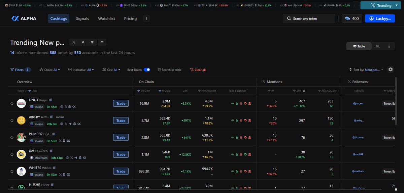The width and height of the screenshot is (404, 193).
Task: Trade the XAU token
Action: tap(121, 154)
